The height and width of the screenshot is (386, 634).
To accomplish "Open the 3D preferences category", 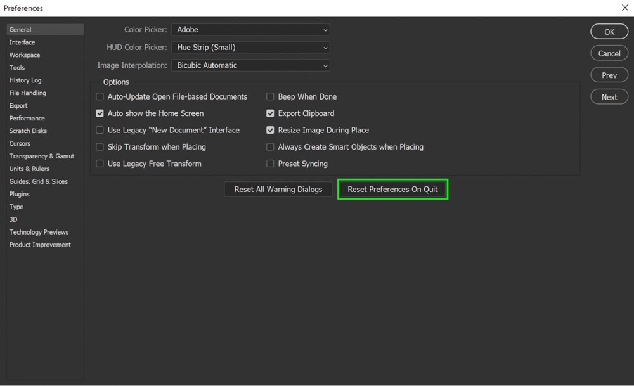I will 13,219.
